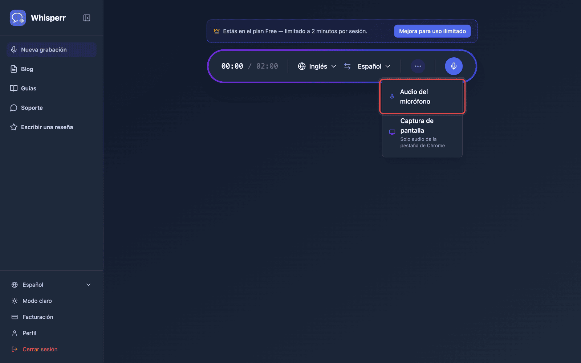Open the Inglés source language dropdown

[x=317, y=66]
